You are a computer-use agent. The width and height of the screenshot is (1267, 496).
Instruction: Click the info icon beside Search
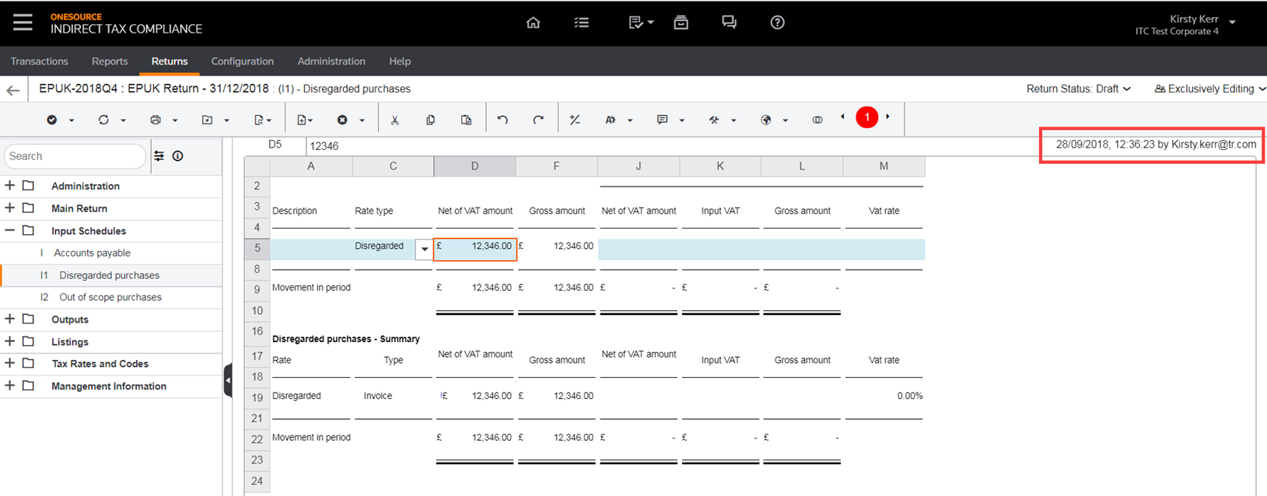coord(178,156)
